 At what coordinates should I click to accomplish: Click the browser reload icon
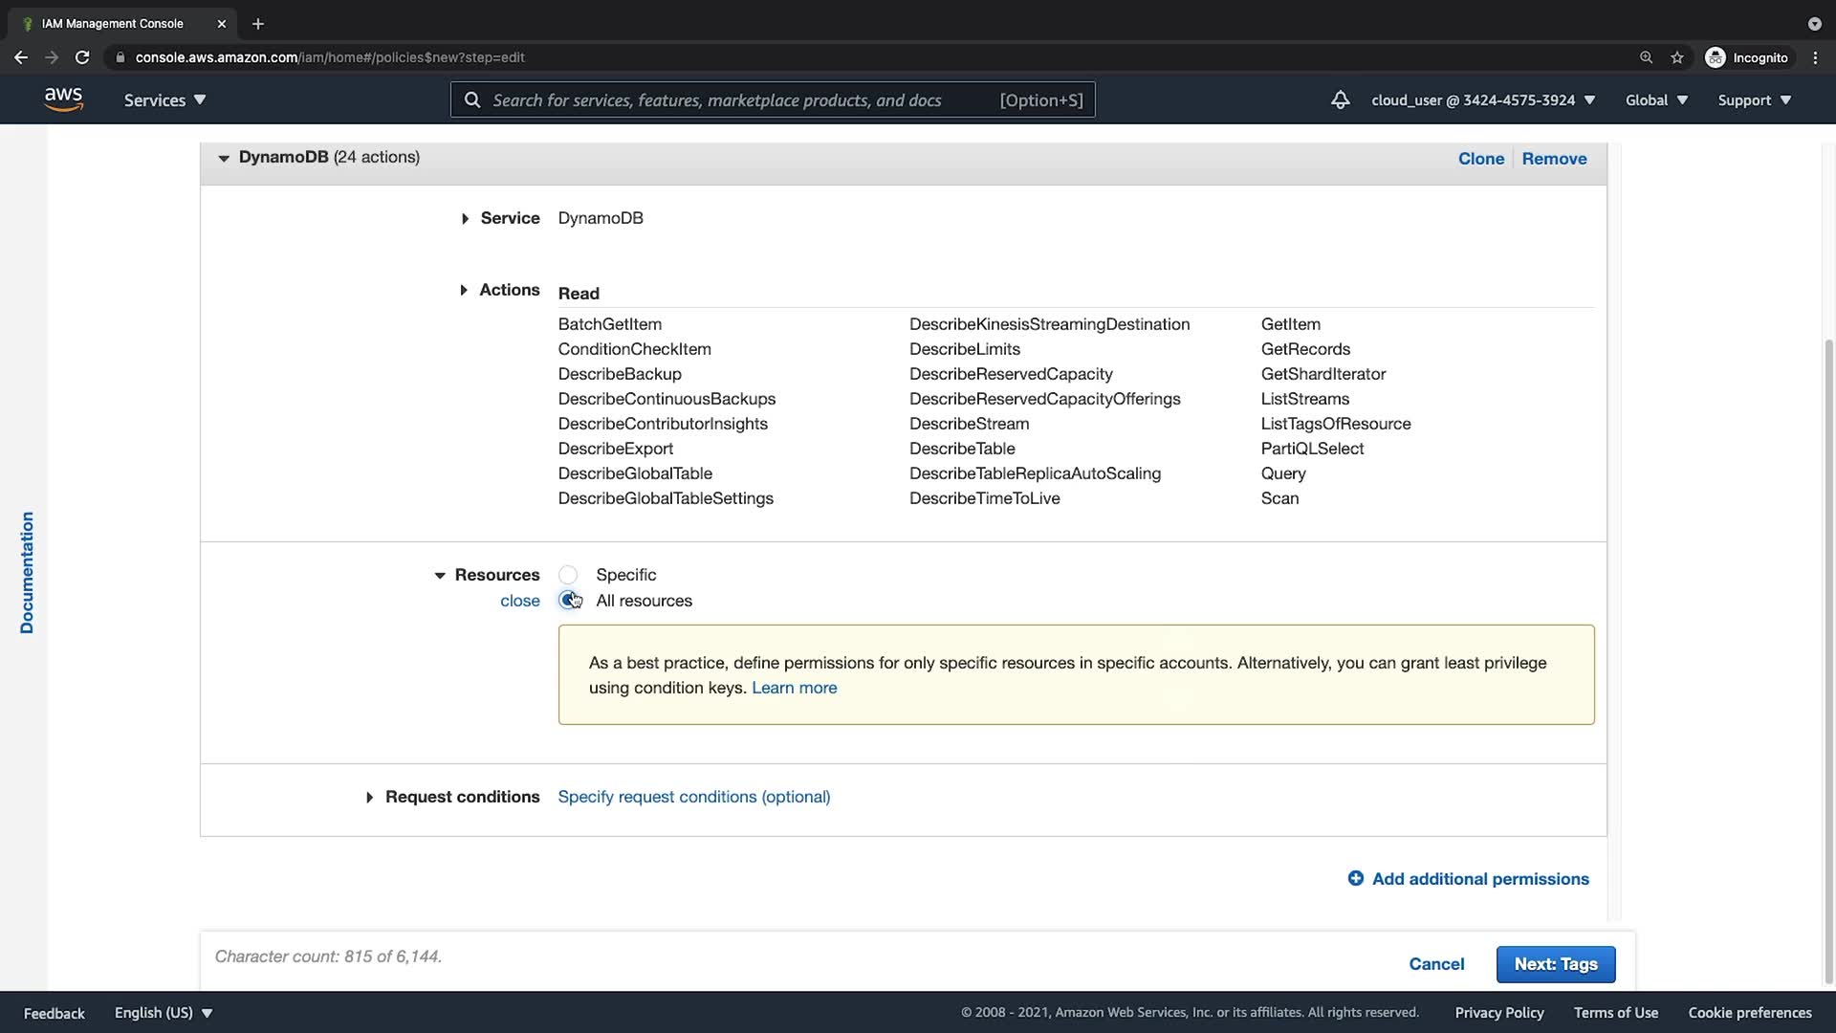[x=82, y=57]
